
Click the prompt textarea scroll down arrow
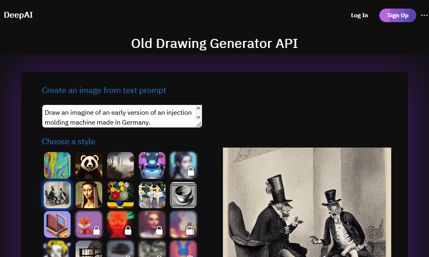point(199,117)
